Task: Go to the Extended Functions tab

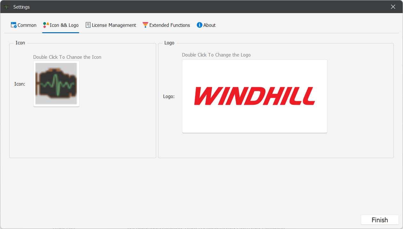Action: pyautogui.click(x=166, y=25)
